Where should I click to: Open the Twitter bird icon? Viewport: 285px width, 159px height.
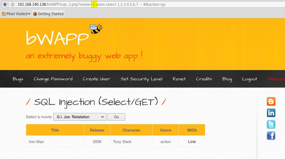point(271,124)
